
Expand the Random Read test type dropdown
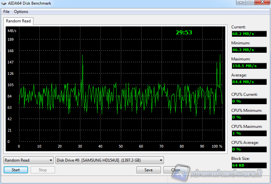tap(28, 160)
